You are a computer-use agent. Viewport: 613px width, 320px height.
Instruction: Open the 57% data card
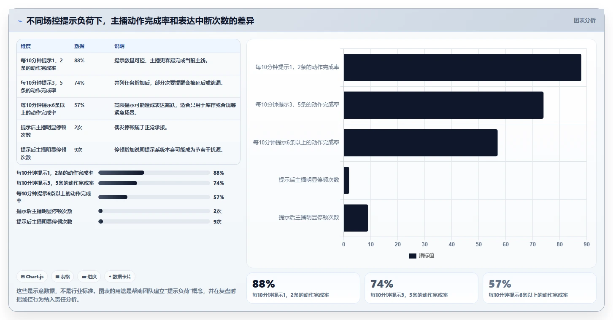[x=539, y=288]
